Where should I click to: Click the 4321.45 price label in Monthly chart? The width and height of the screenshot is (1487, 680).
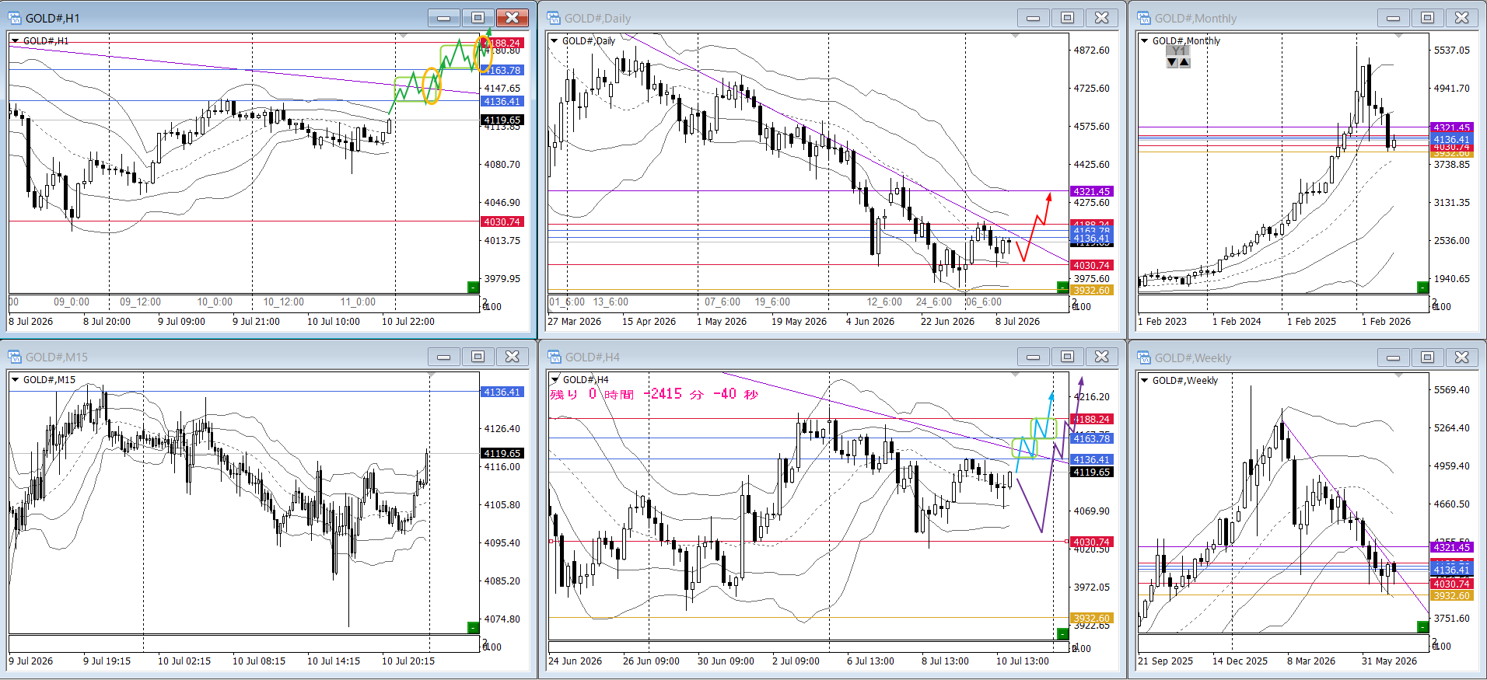[1451, 128]
